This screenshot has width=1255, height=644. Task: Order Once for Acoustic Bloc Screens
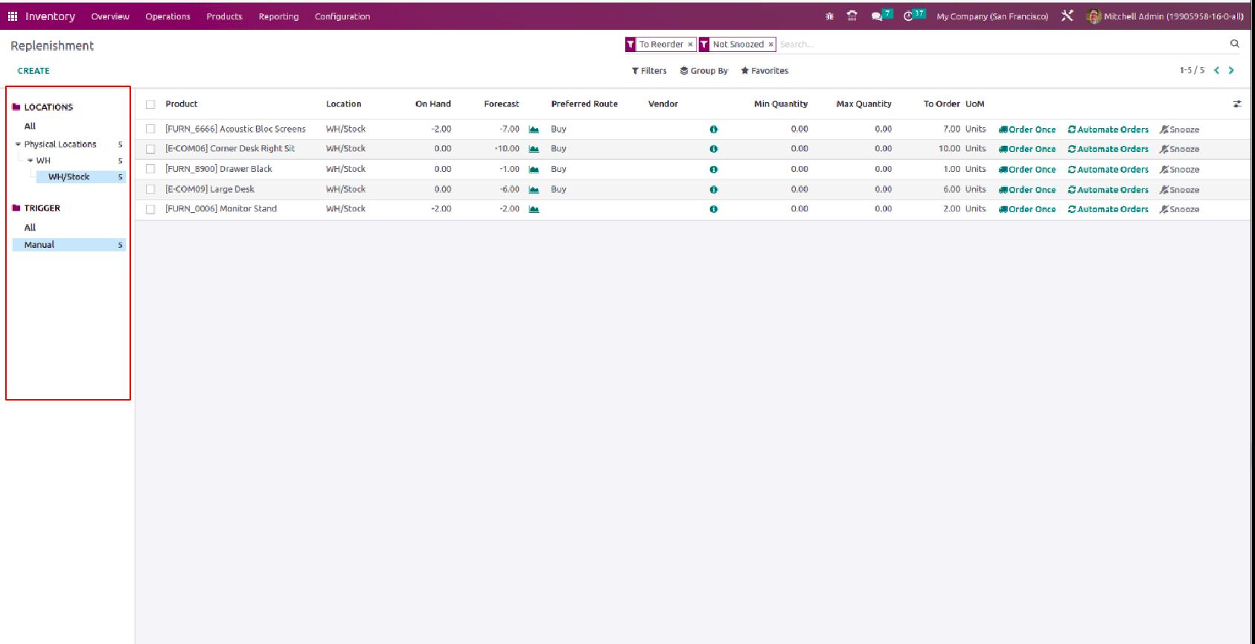[x=1027, y=130]
